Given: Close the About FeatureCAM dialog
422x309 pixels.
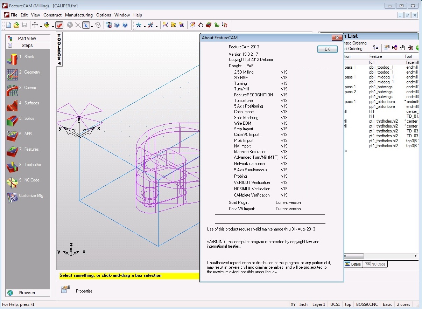Looking at the screenshot, I should point(337,37).
